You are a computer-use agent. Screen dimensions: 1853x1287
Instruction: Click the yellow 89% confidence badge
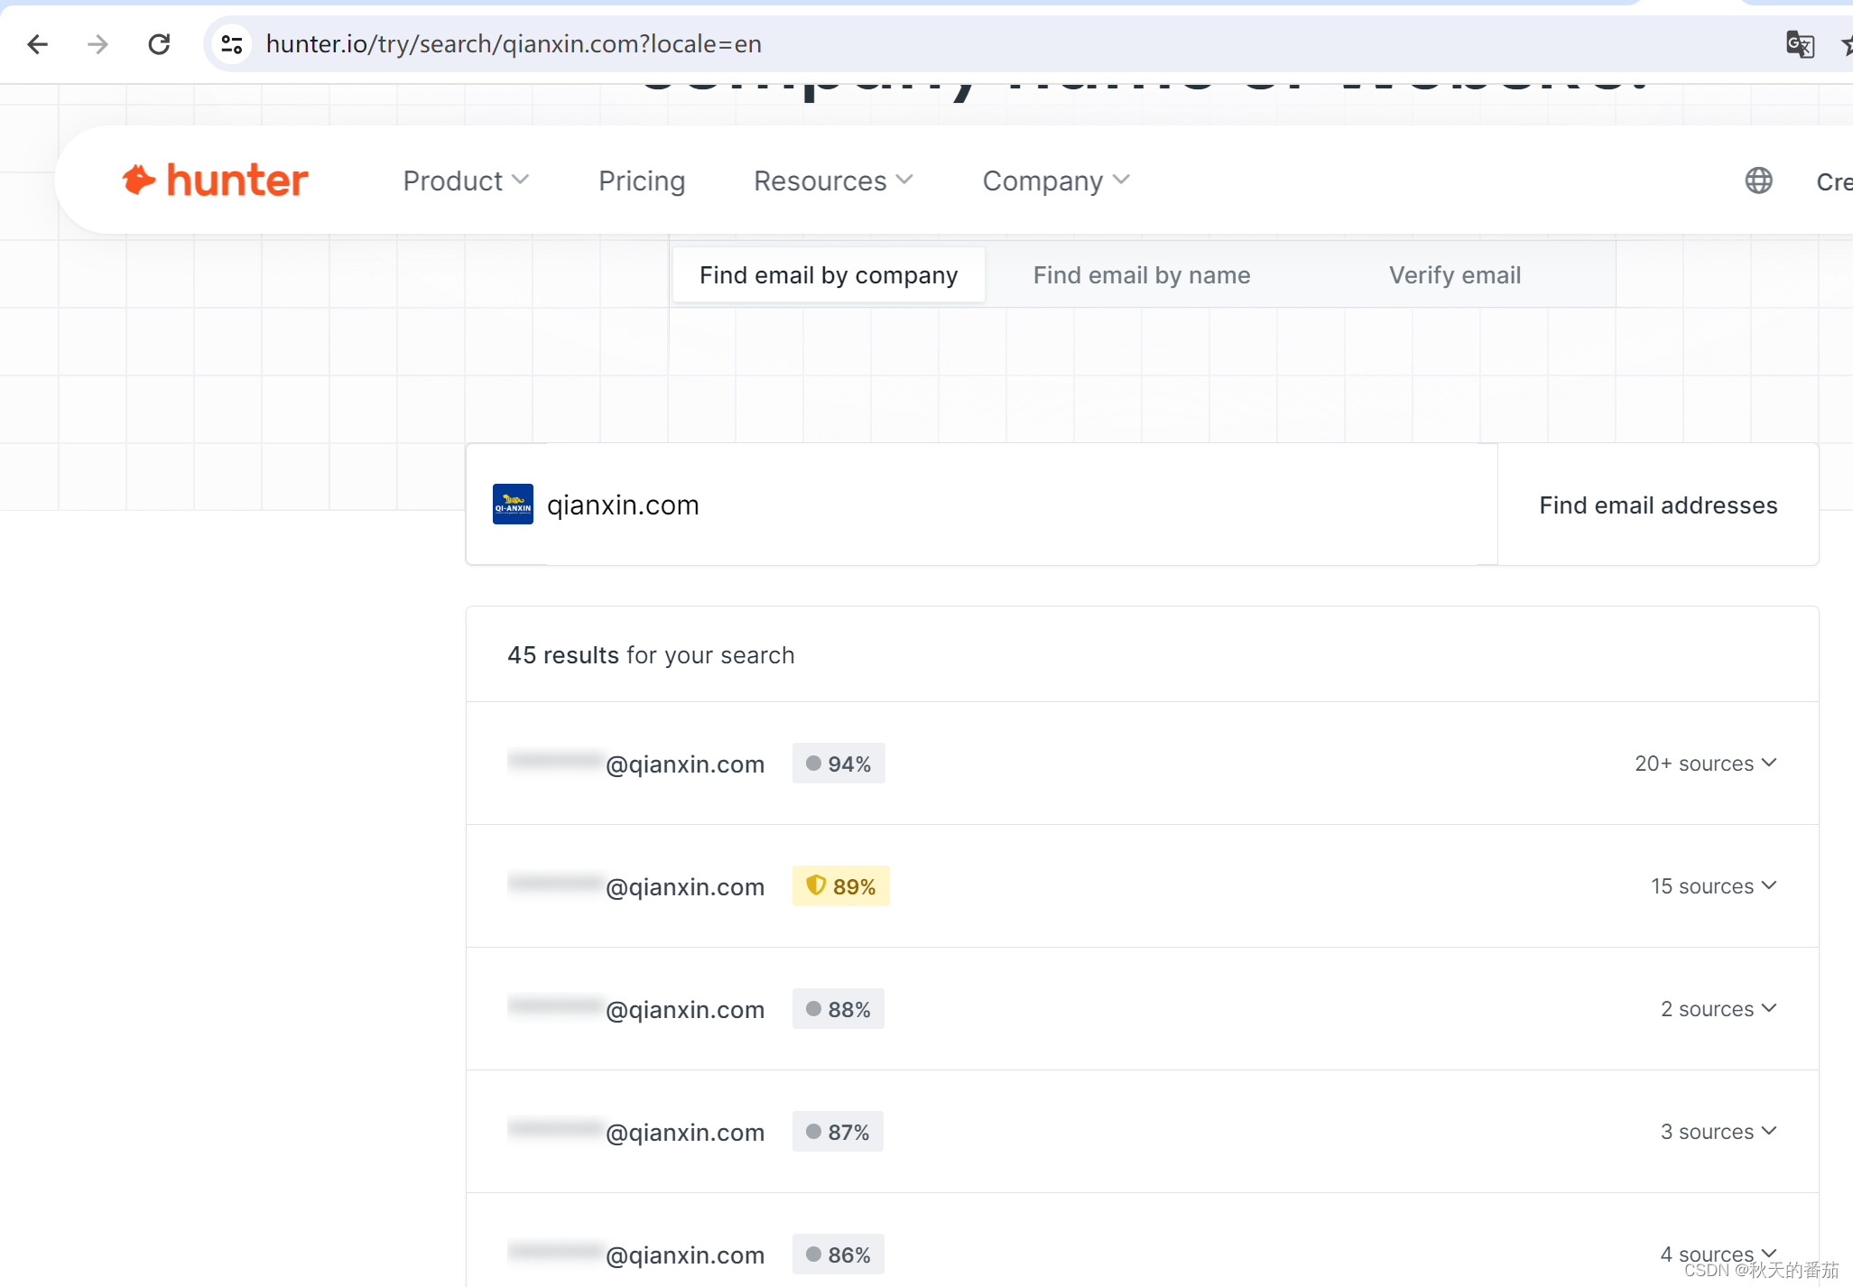coord(840,885)
